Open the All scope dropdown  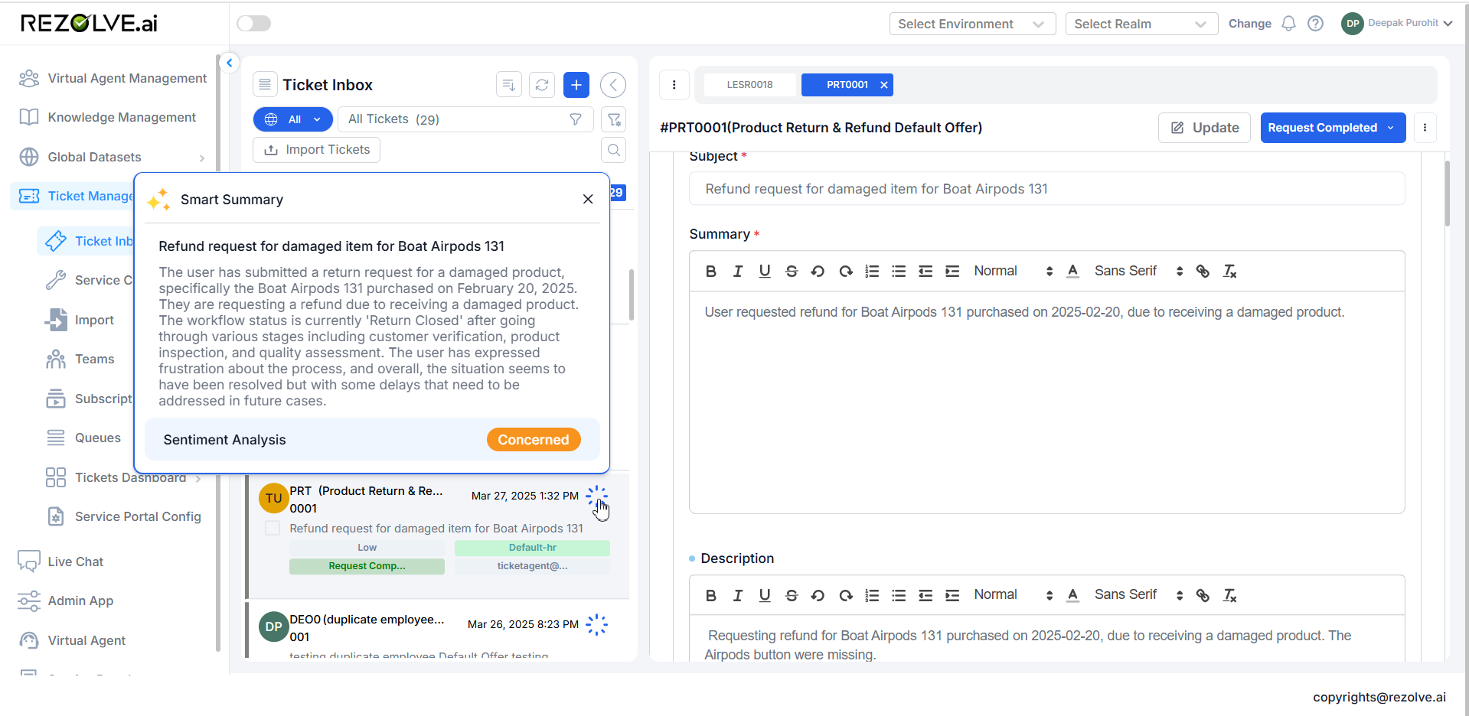293,119
